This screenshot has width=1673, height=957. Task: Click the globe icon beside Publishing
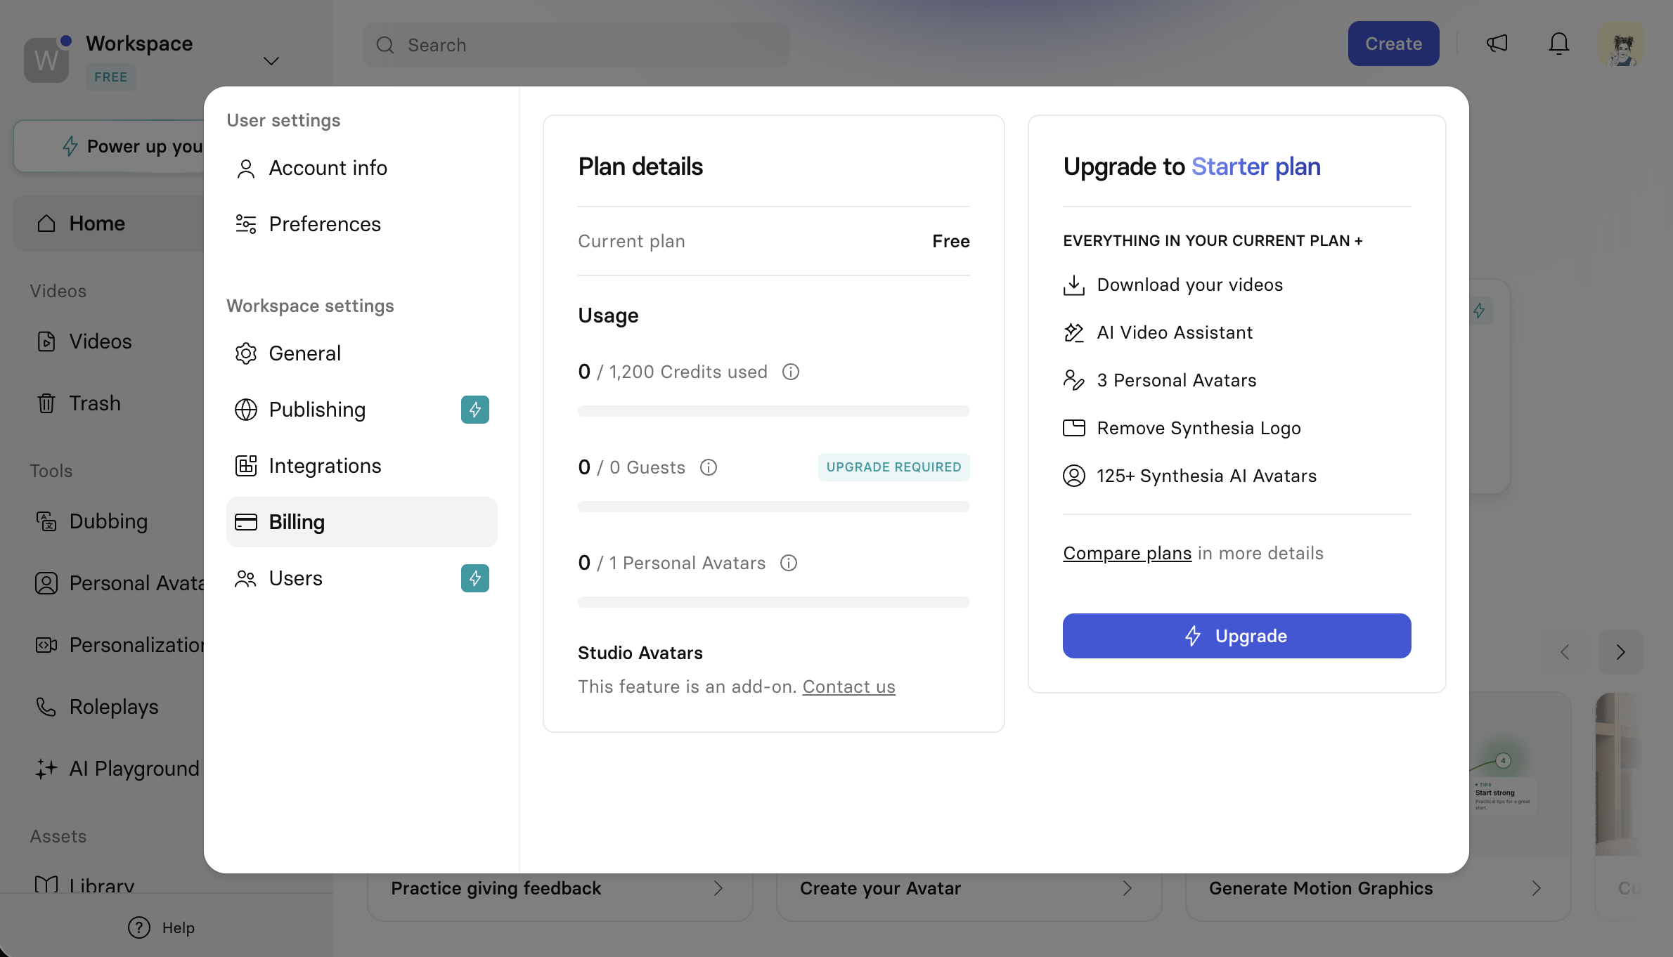click(x=246, y=410)
